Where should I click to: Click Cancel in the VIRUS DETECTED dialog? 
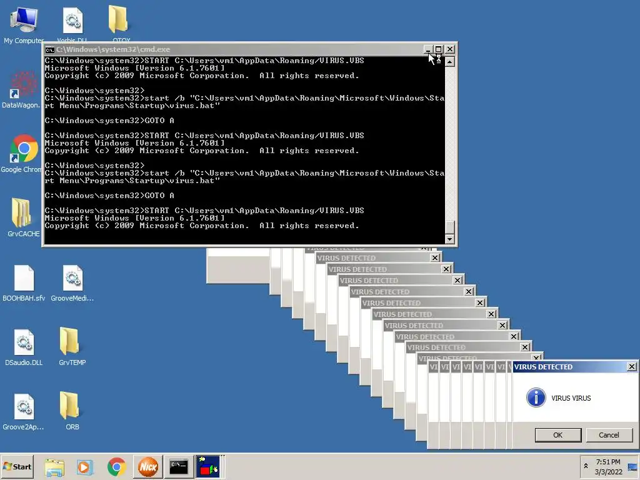tap(609, 435)
